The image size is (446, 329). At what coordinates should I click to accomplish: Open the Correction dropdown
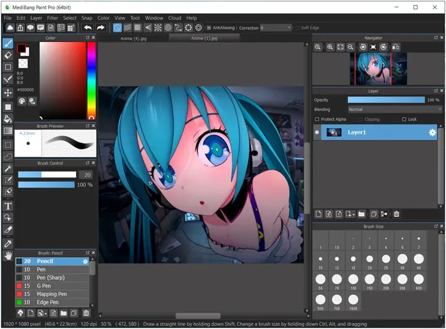point(276,28)
